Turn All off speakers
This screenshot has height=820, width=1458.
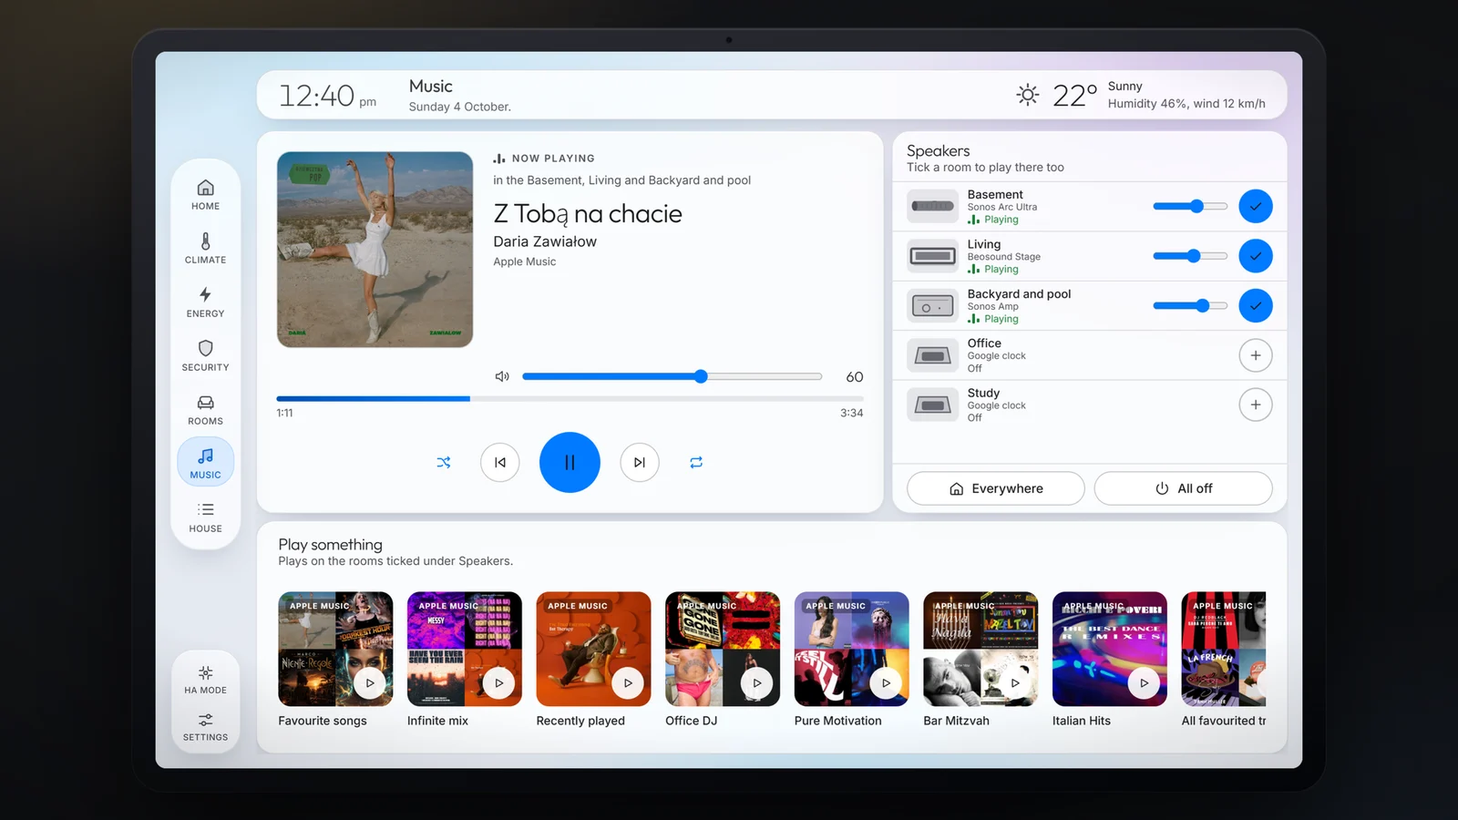pyautogui.click(x=1184, y=488)
